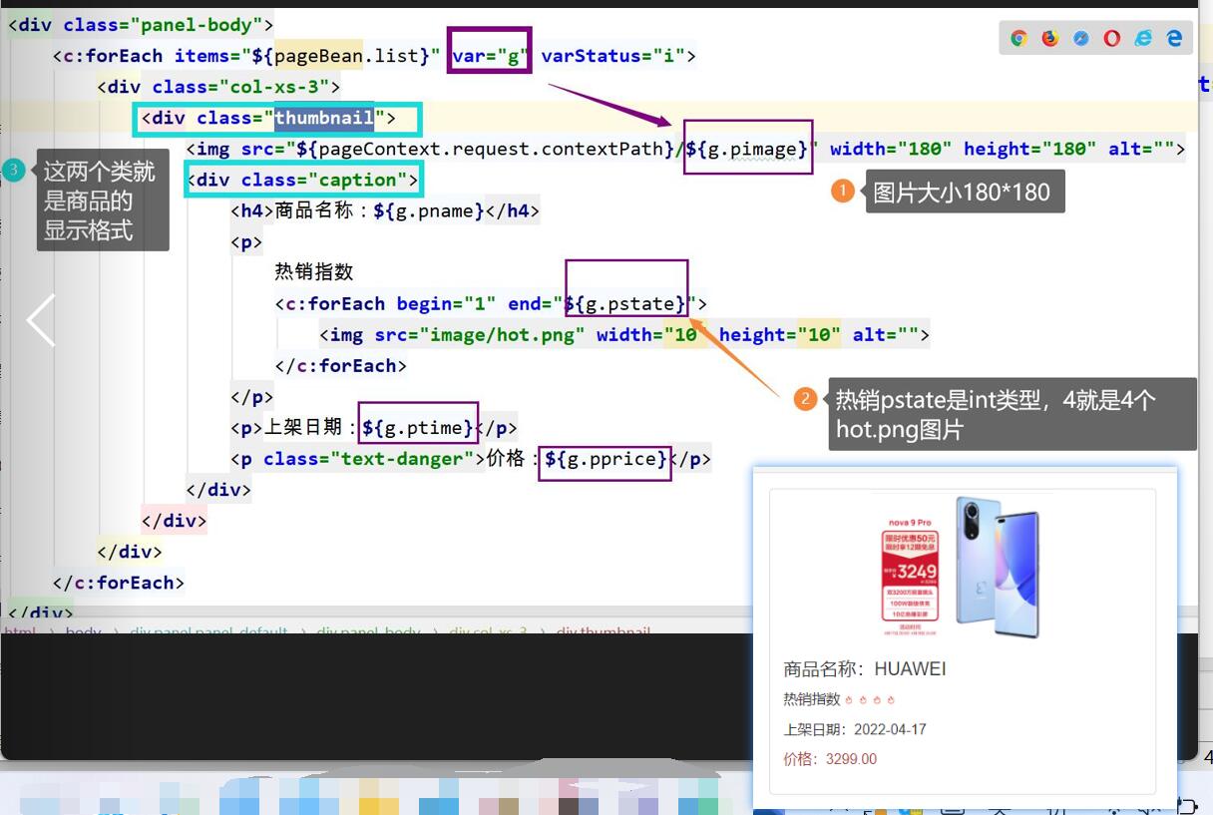Click the left carousel arrow chevron

point(39,319)
